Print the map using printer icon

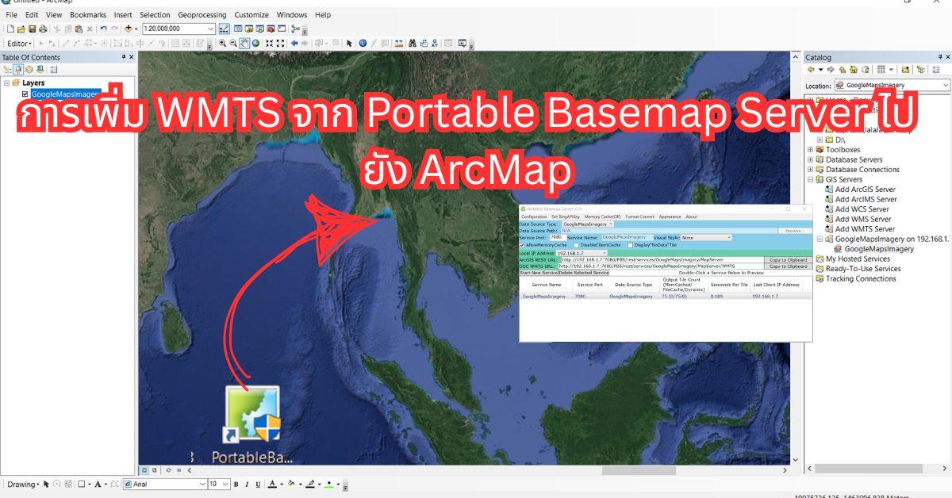[41, 29]
